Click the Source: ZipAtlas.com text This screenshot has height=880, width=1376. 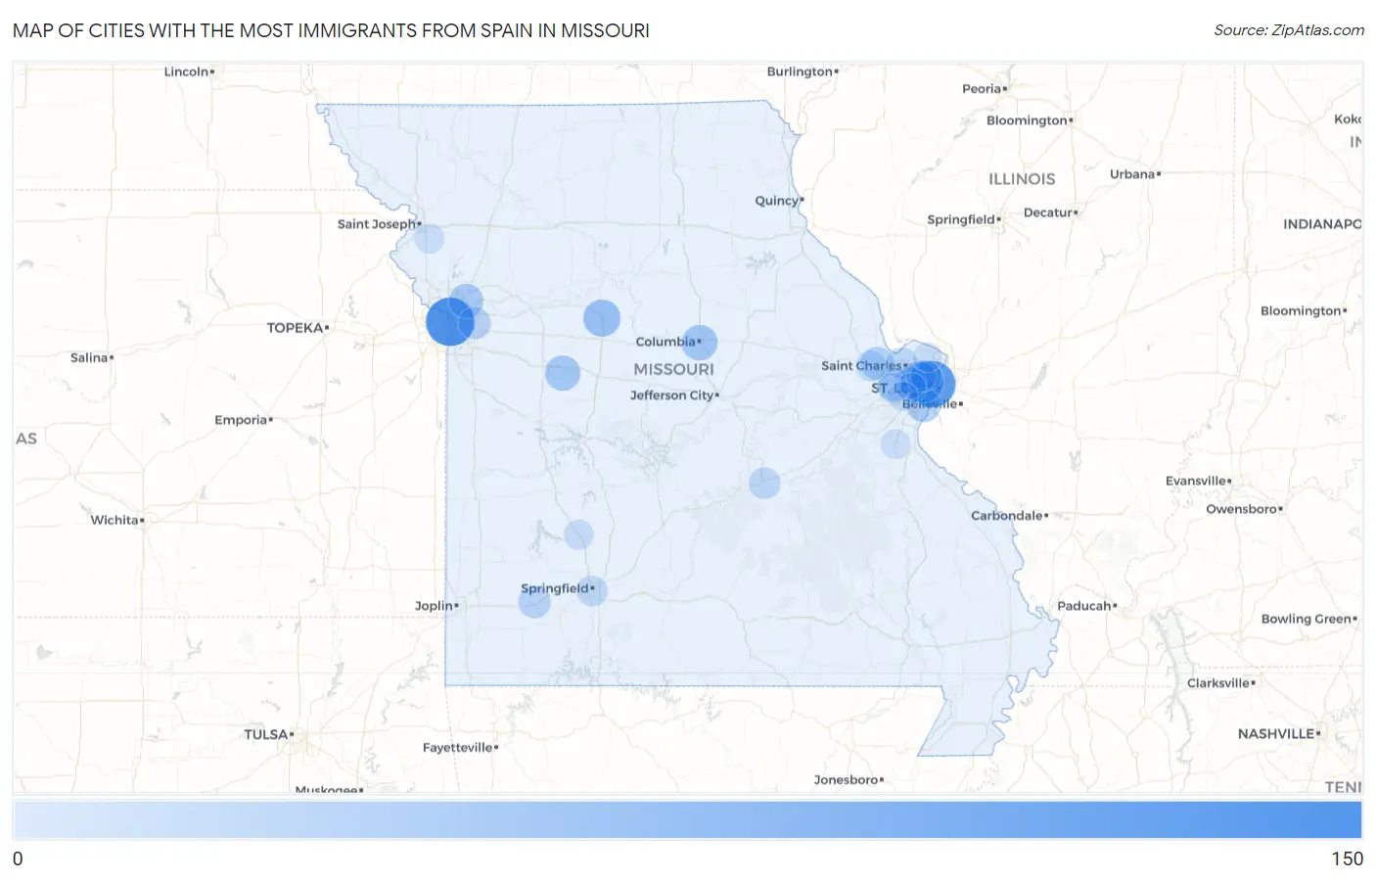point(1289,30)
